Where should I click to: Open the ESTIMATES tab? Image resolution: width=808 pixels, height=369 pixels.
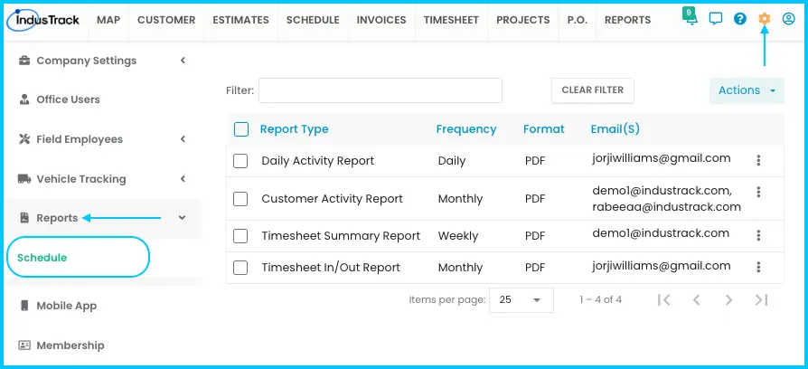[240, 20]
